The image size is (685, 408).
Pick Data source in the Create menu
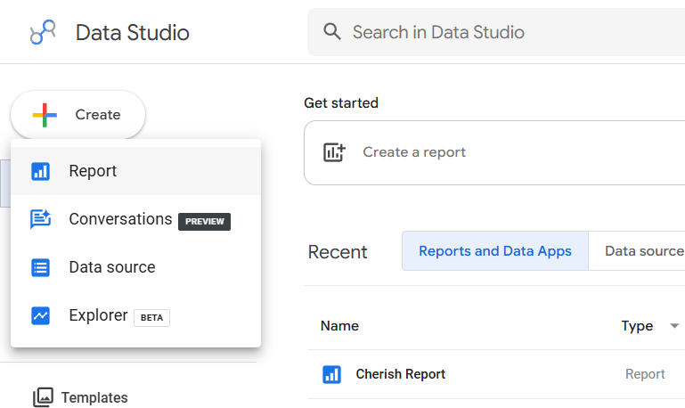tap(136, 267)
